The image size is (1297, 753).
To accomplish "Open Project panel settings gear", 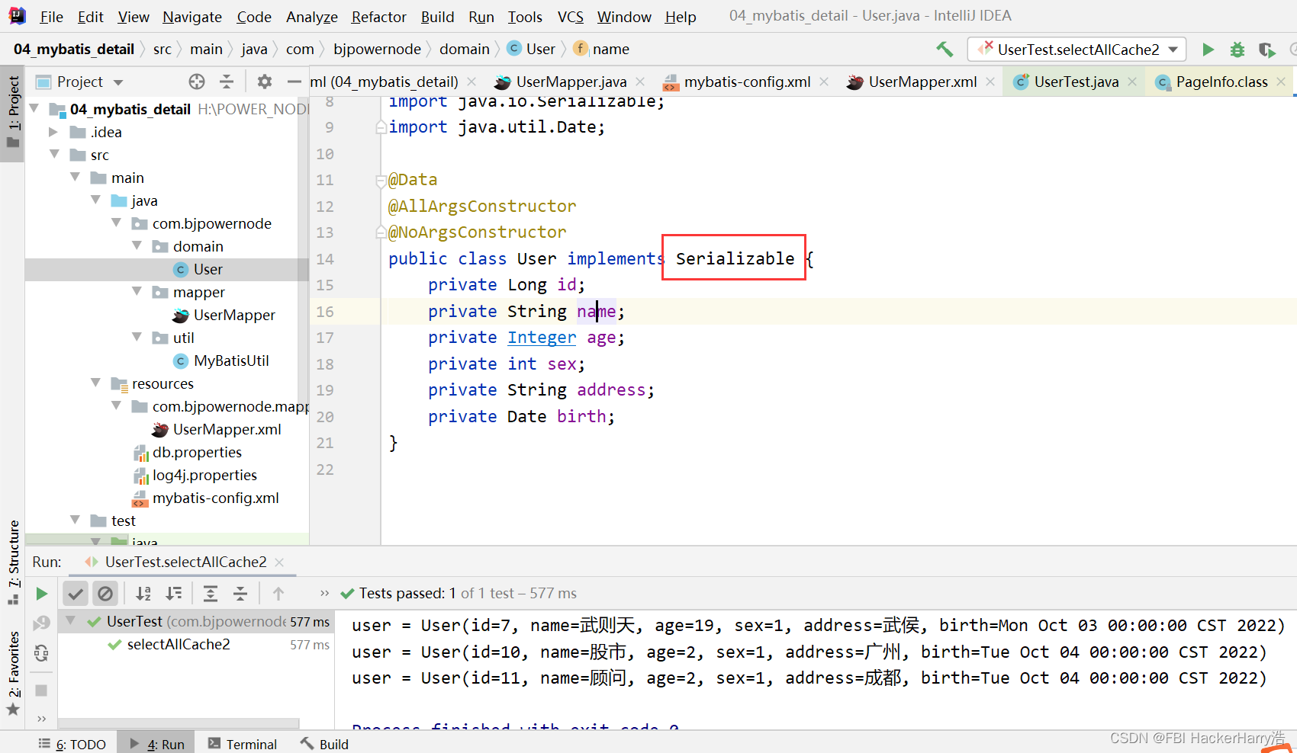I will pyautogui.click(x=265, y=82).
